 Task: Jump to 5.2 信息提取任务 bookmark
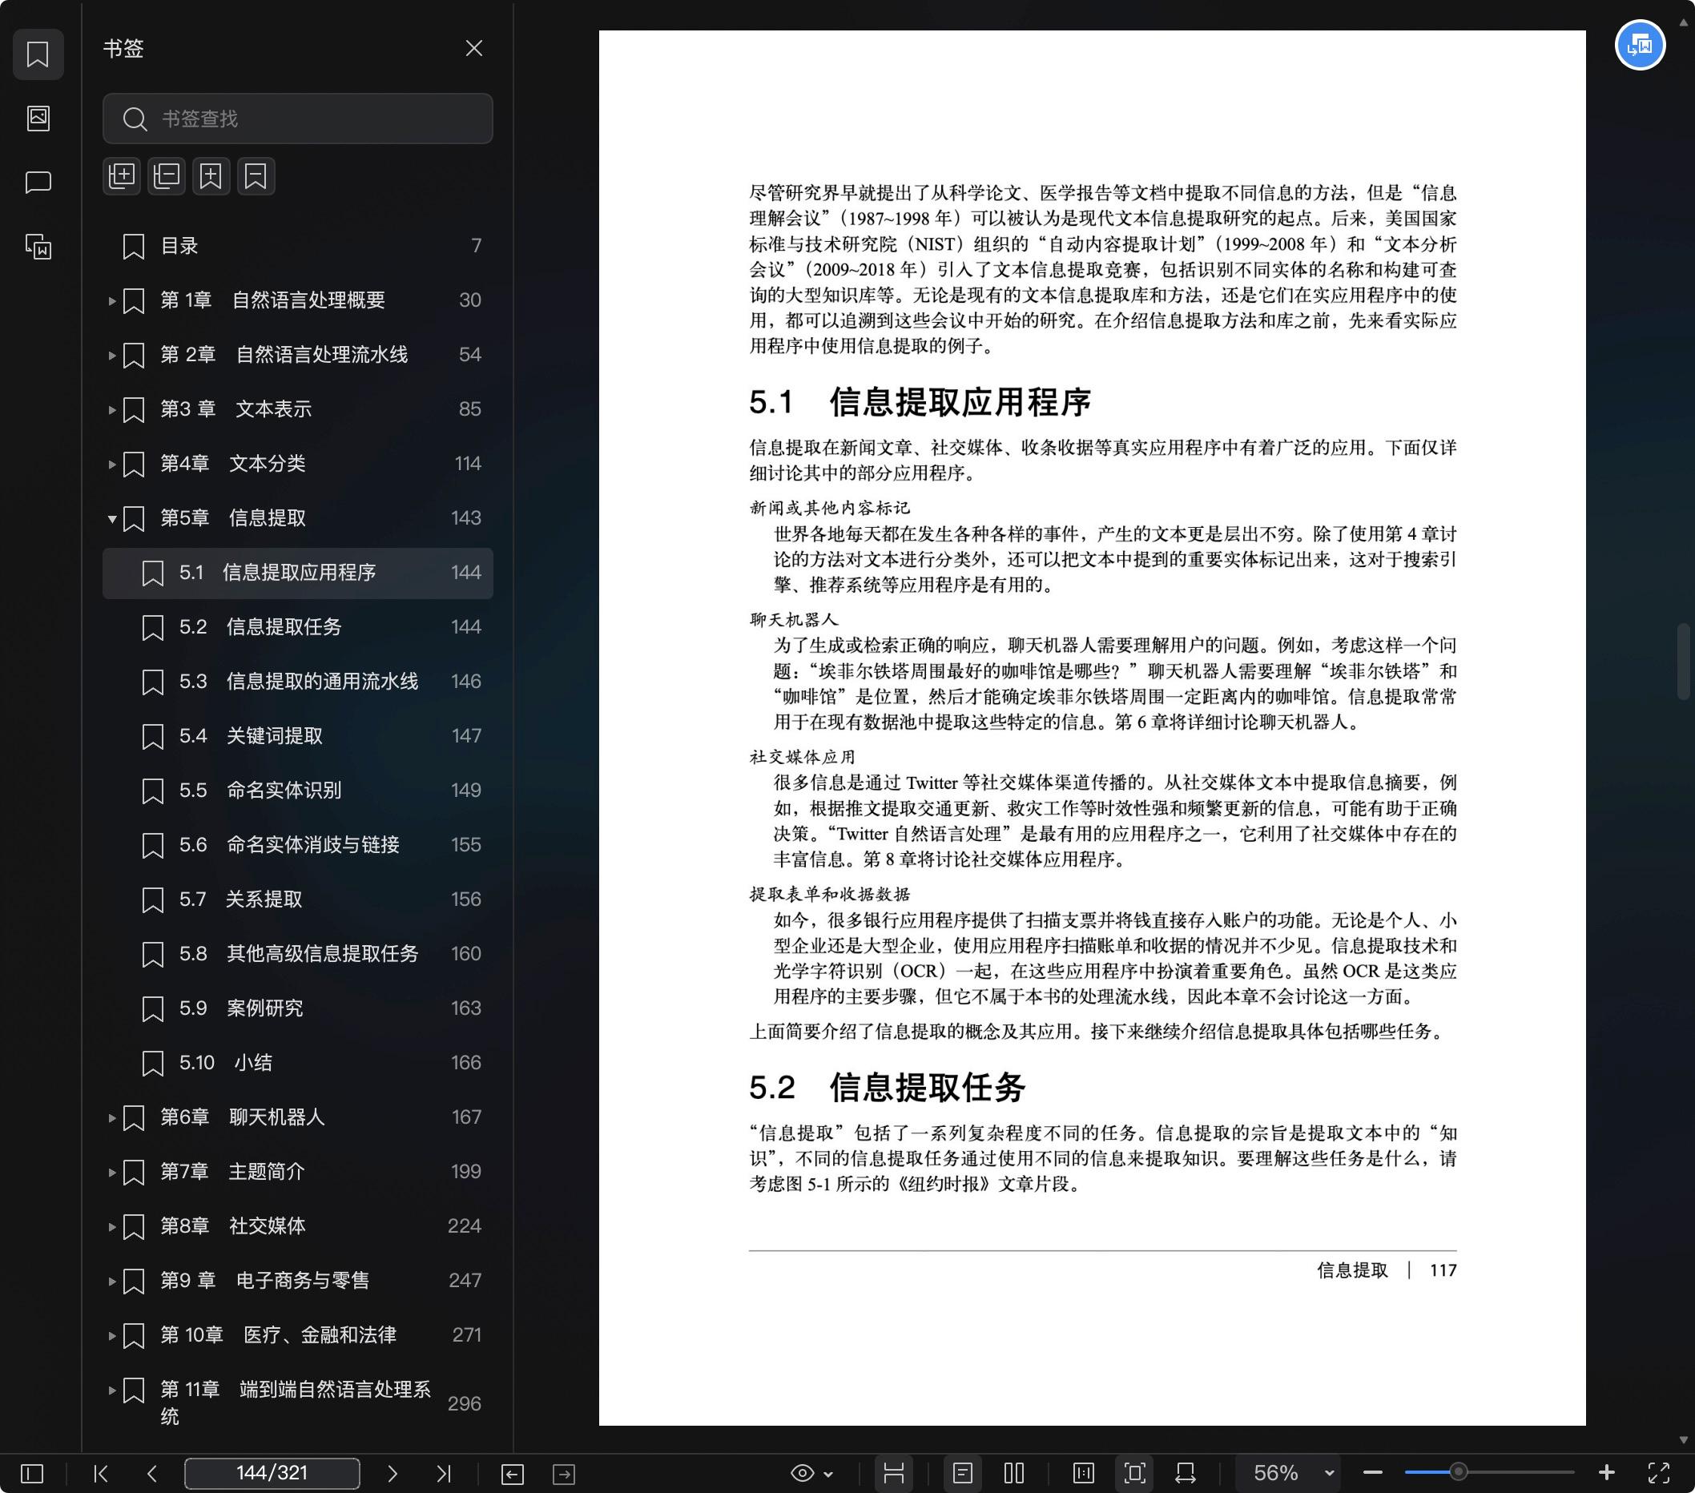click(x=298, y=626)
